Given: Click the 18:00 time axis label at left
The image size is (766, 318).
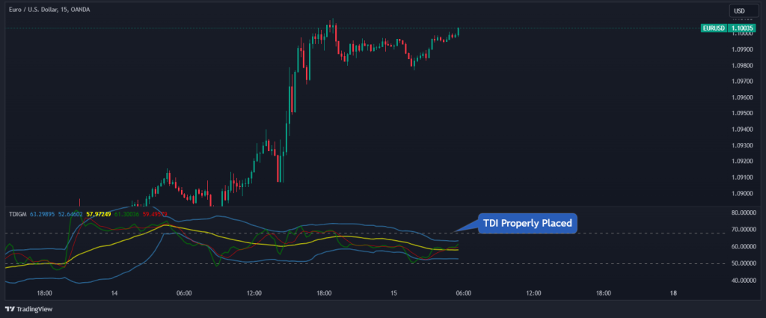Looking at the screenshot, I should (x=44, y=293).
